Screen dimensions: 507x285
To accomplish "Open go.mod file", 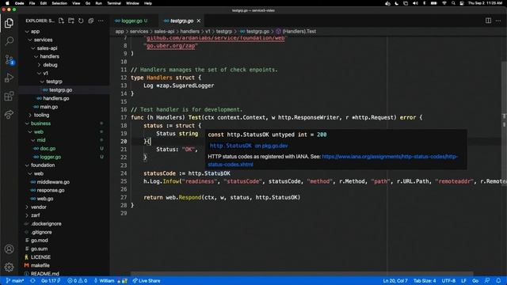I will click(39, 241).
